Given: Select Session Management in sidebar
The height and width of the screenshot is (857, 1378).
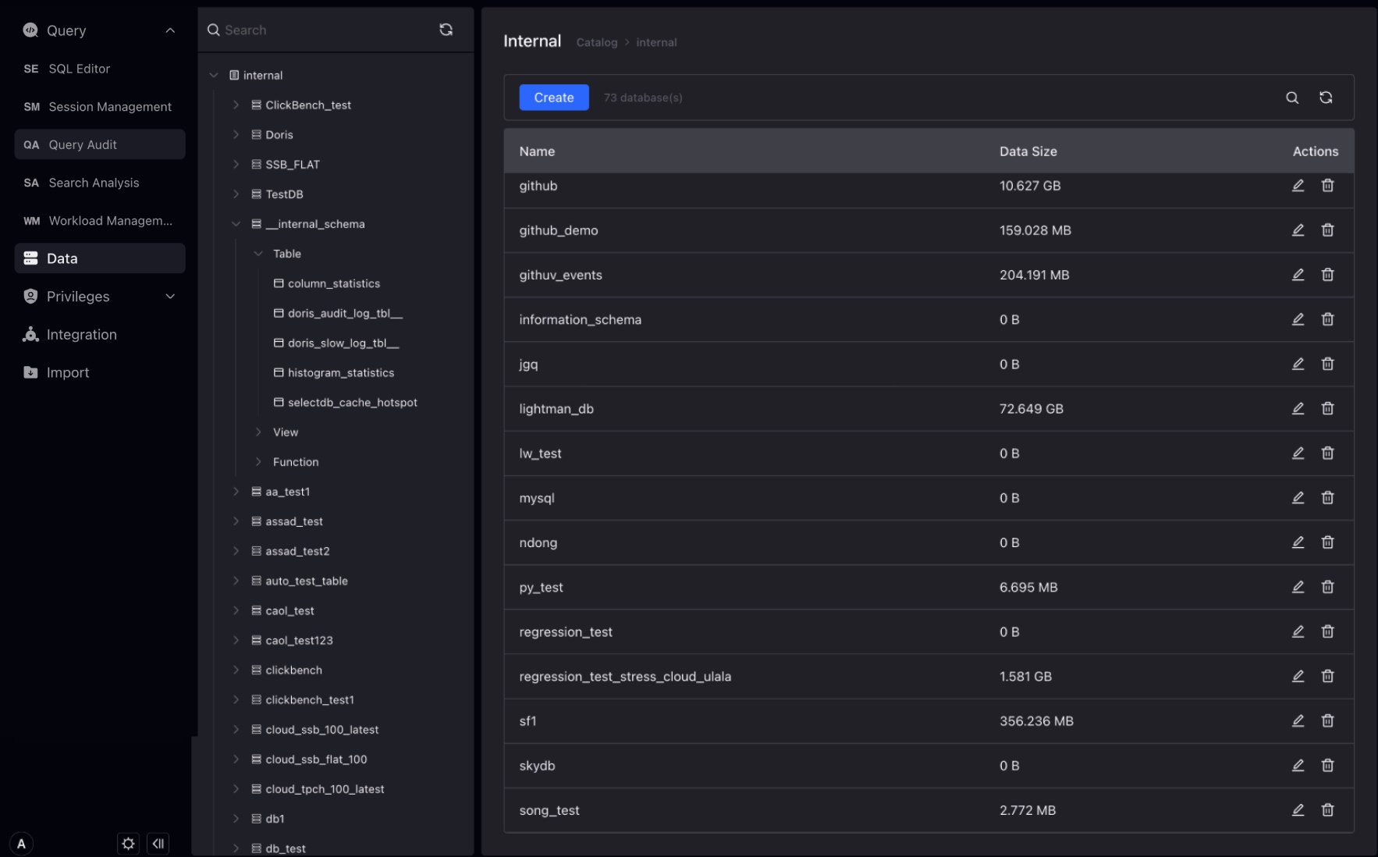Looking at the screenshot, I should point(109,106).
